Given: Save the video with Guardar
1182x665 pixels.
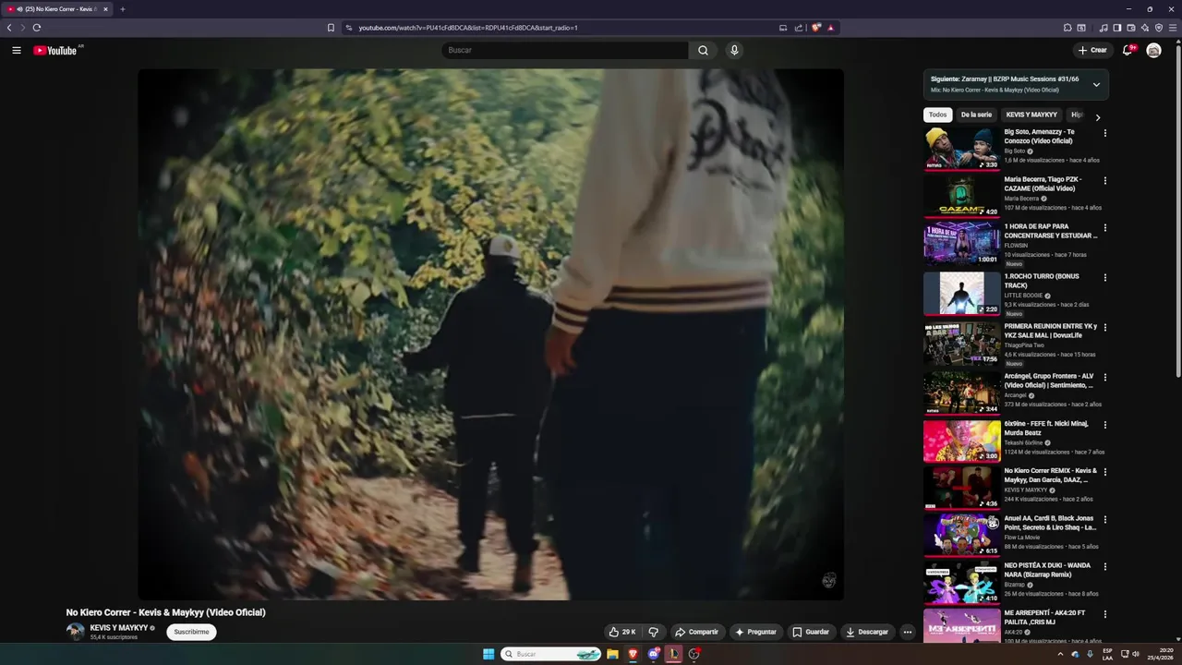Looking at the screenshot, I should click(811, 632).
